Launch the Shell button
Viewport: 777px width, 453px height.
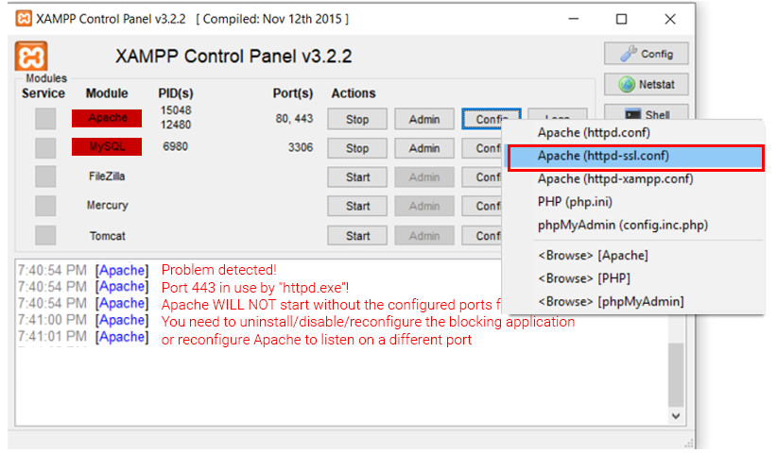point(647,112)
